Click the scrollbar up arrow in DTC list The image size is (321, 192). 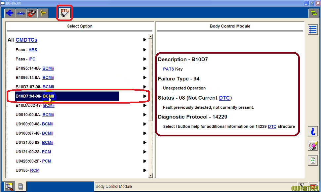click(x=150, y=37)
